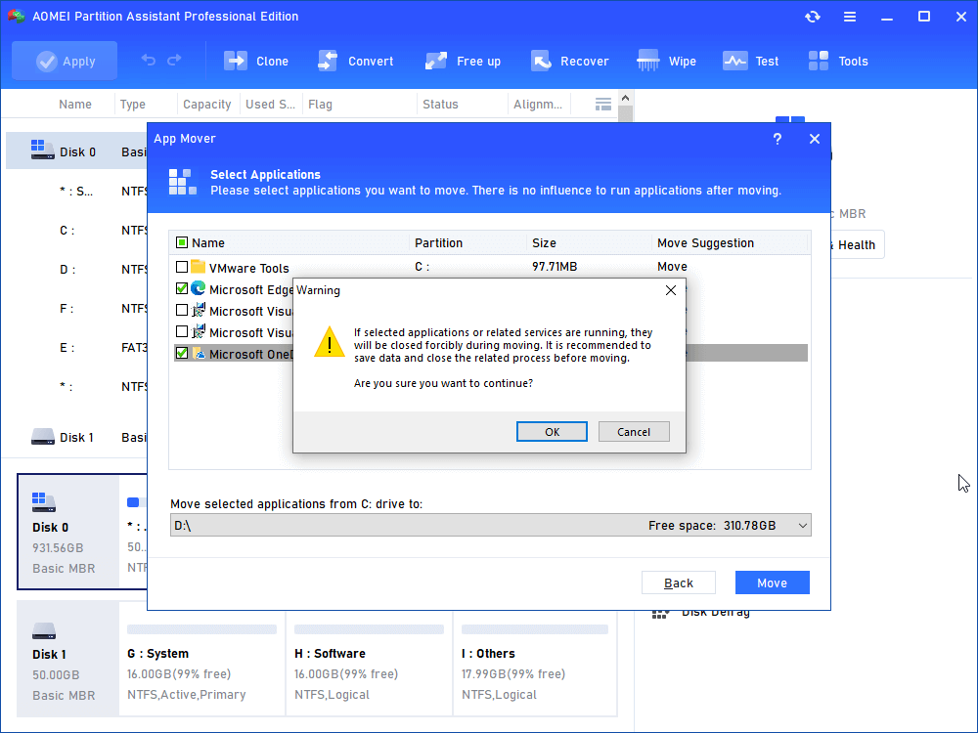Click the first Microsoft Visual app icon
The height and width of the screenshot is (733, 978).
coord(199,310)
